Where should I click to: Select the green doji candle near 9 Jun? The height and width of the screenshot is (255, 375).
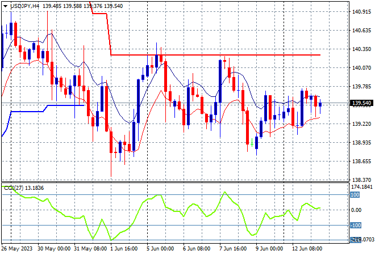[x=252, y=144]
